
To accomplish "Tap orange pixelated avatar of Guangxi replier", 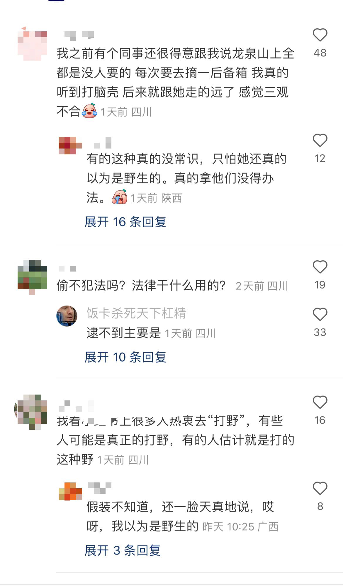I will (x=70, y=491).
